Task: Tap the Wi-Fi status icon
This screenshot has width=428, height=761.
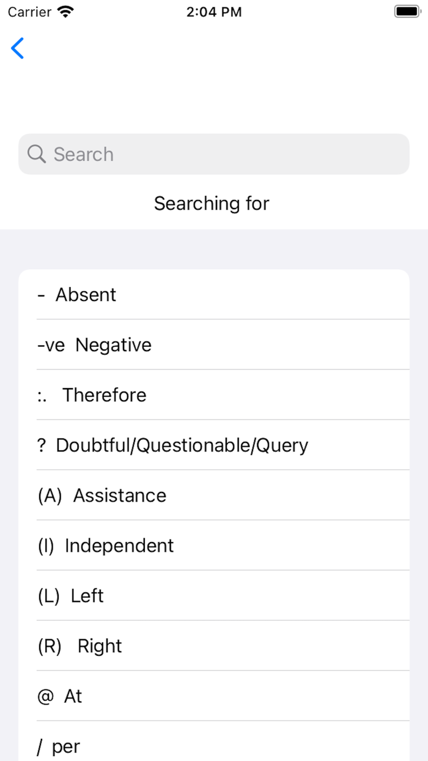Action: point(64,10)
